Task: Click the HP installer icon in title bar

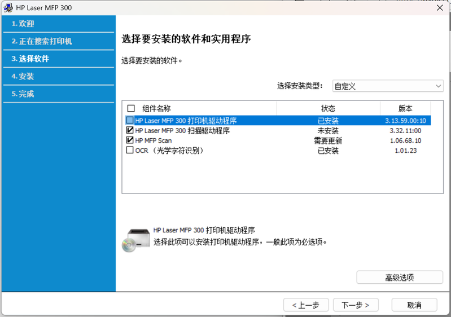Action: [x=8, y=8]
